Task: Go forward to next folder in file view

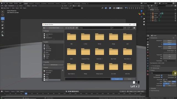Action: pyautogui.click(x=69, y=28)
